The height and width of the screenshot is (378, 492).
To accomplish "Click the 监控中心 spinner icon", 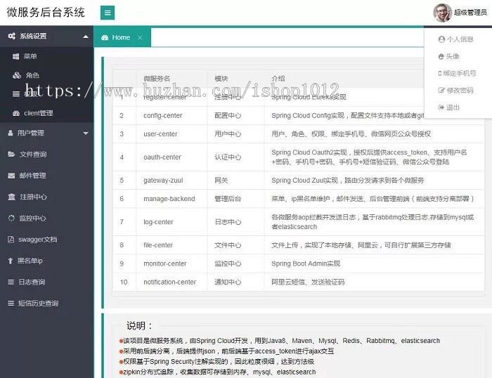I will (x=11, y=218).
